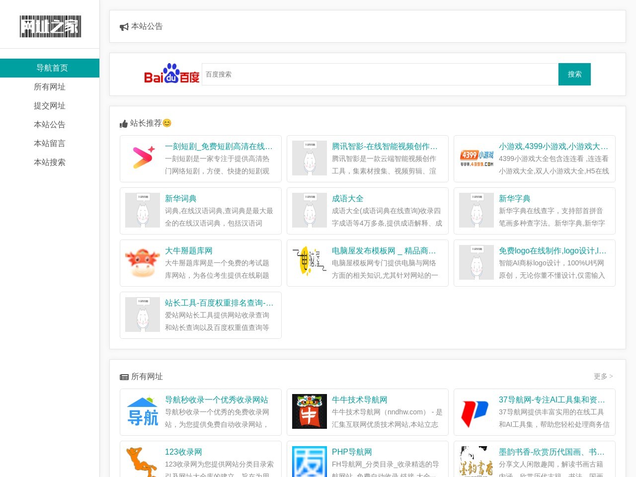The image size is (636, 477).
Task: Click the 4399小游戏 logo icon
Action: tap(477, 158)
